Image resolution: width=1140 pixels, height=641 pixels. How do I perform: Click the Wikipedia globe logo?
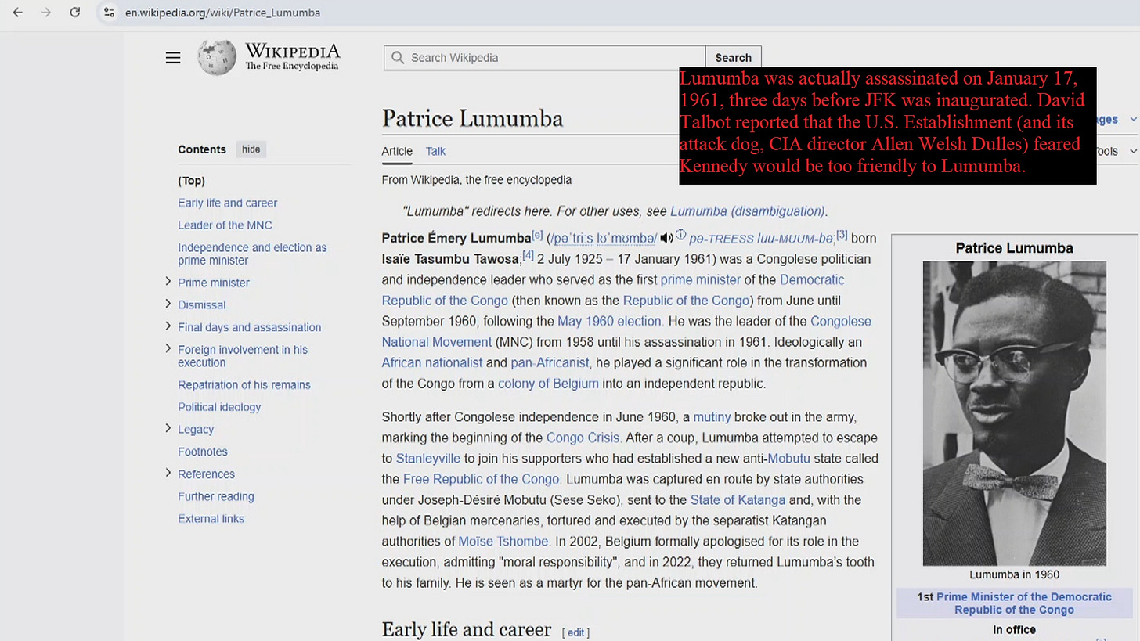tap(217, 58)
